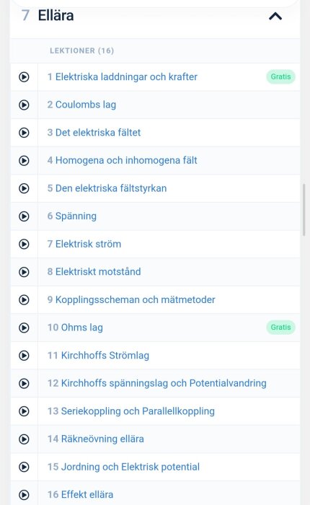This screenshot has height=505, width=310.
Task: Click the vertical scrollbar thumb
Action: 304,210
